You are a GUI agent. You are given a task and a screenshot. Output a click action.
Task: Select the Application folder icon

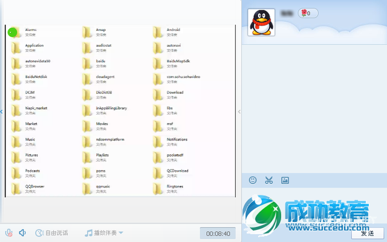[x=16, y=48]
